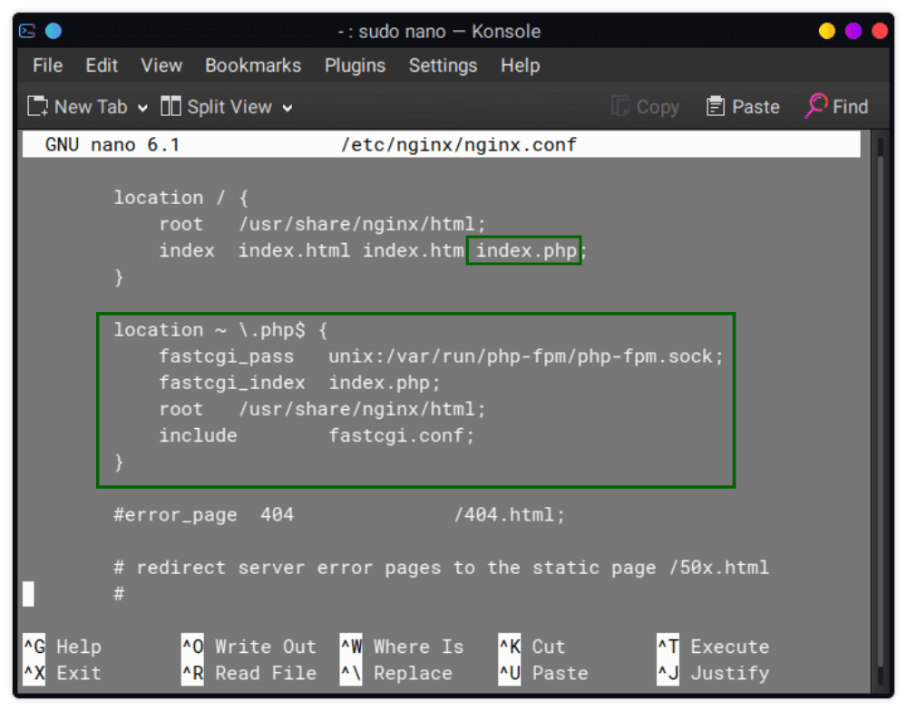Click the Split View label

229,107
